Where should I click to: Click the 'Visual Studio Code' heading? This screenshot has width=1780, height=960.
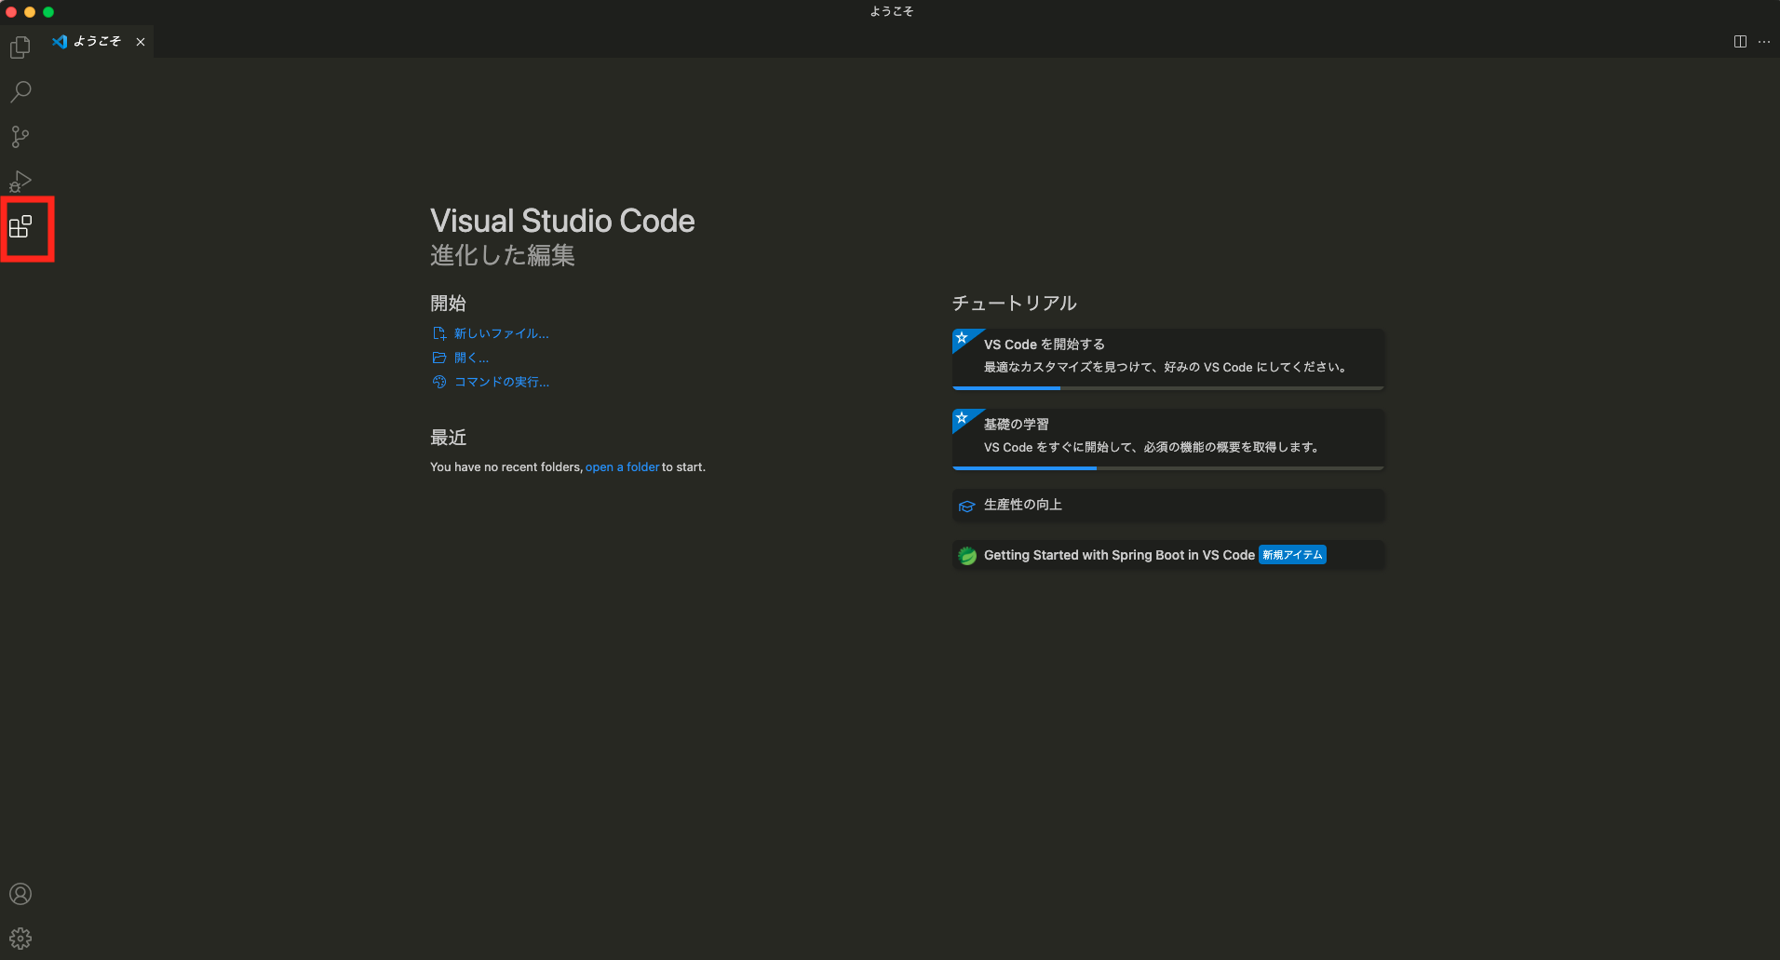pos(562,221)
